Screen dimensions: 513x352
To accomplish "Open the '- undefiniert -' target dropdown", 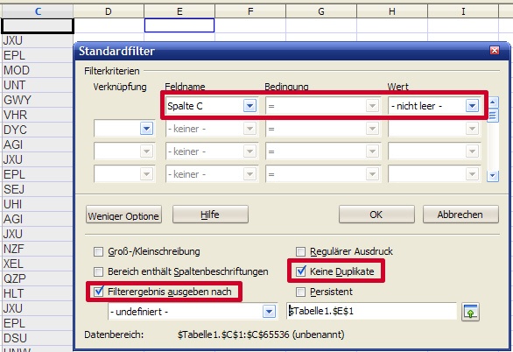I will (x=269, y=312).
